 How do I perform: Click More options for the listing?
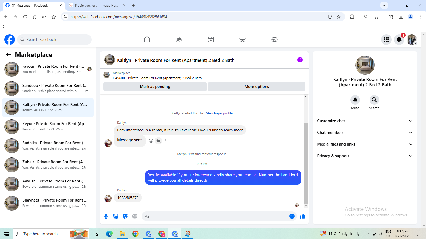(x=257, y=87)
